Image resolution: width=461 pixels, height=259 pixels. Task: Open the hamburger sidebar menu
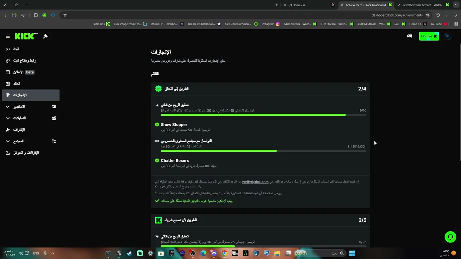point(8,36)
